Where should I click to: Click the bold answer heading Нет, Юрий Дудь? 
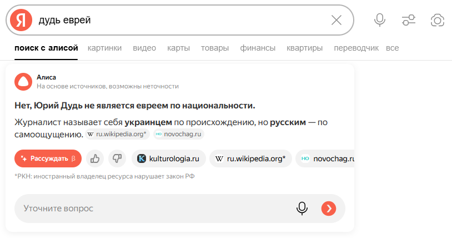pos(134,106)
